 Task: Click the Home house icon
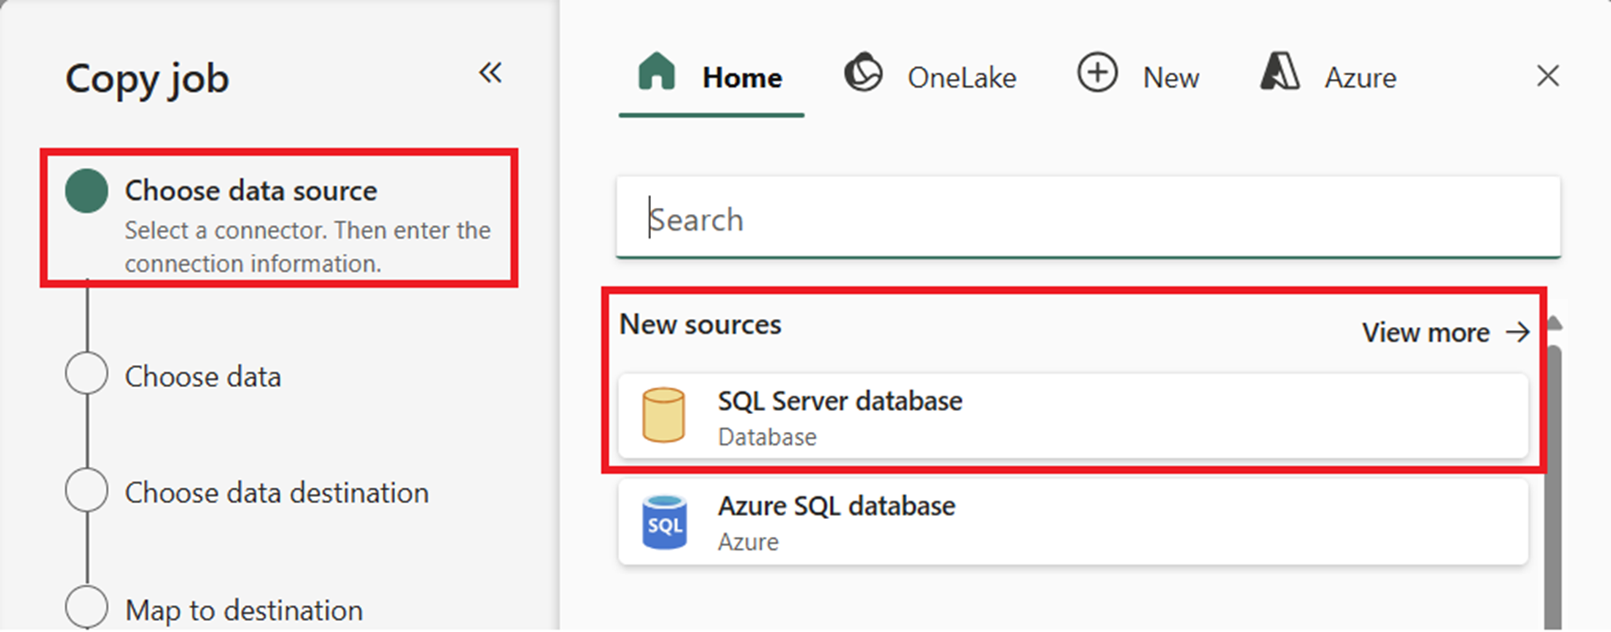click(657, 73)
